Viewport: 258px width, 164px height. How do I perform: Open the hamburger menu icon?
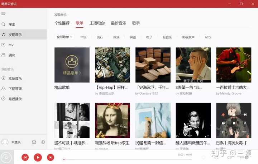pos(3,14)
